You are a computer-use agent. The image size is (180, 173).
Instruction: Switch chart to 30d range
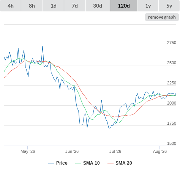[98, 6]
